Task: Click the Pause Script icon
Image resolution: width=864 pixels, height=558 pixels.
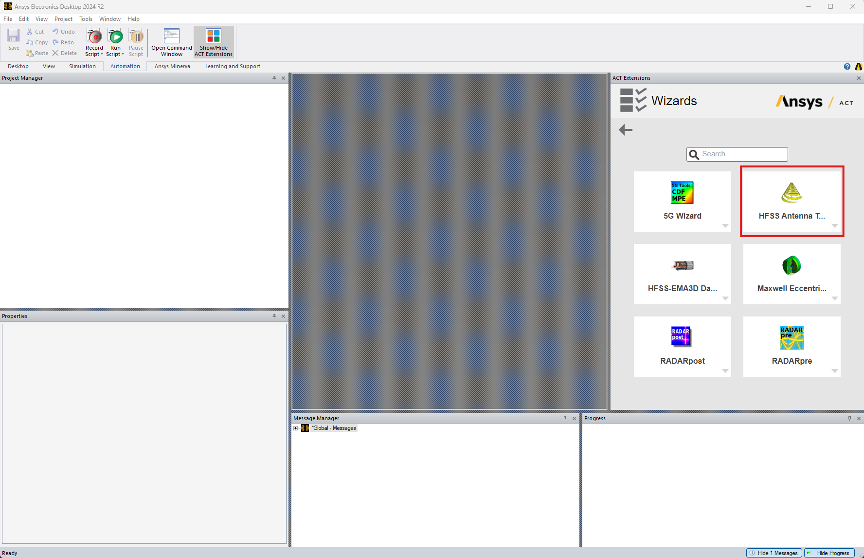Action: [x=136, y=37]
